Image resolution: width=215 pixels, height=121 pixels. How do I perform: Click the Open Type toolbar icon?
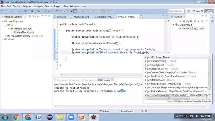(x=57, y=11)
